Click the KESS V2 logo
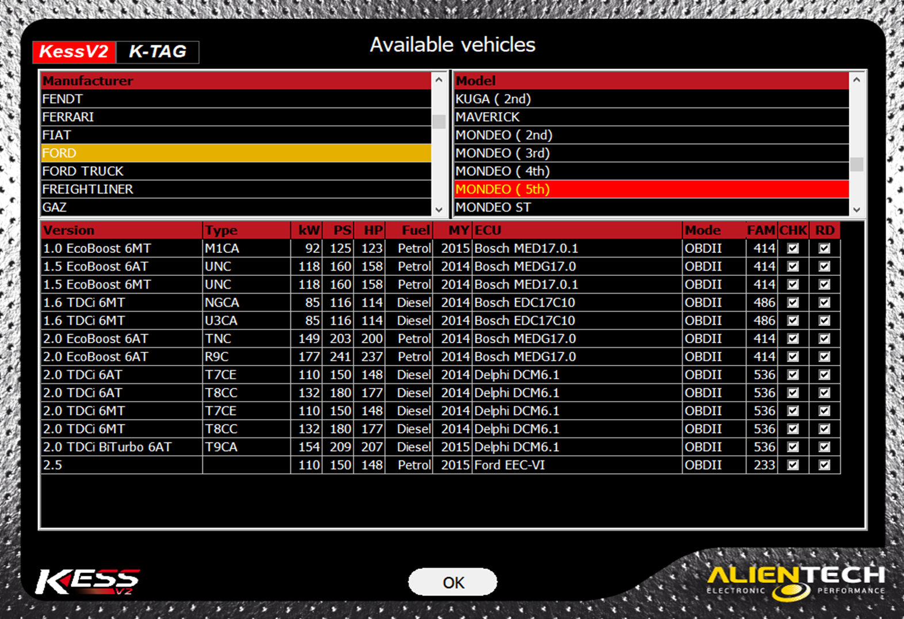The height and width of the screenshot is (619, 904). pos(87,581)
